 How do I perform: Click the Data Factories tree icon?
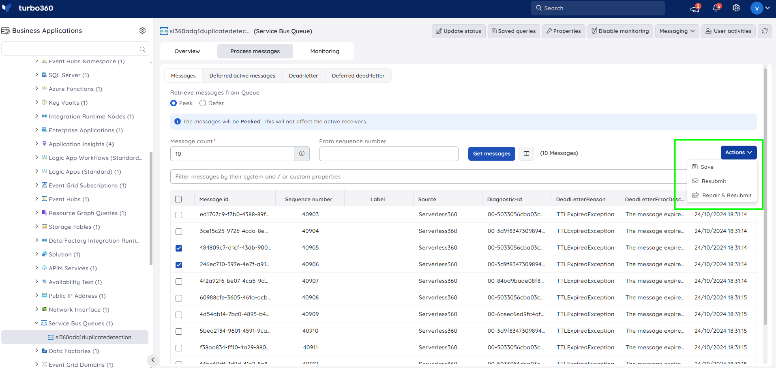[x=44, y=351]
